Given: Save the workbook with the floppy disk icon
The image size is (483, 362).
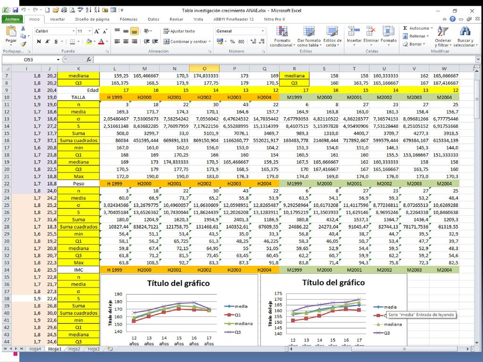Looking at the screenshot, I should click(x=15, y=10).
